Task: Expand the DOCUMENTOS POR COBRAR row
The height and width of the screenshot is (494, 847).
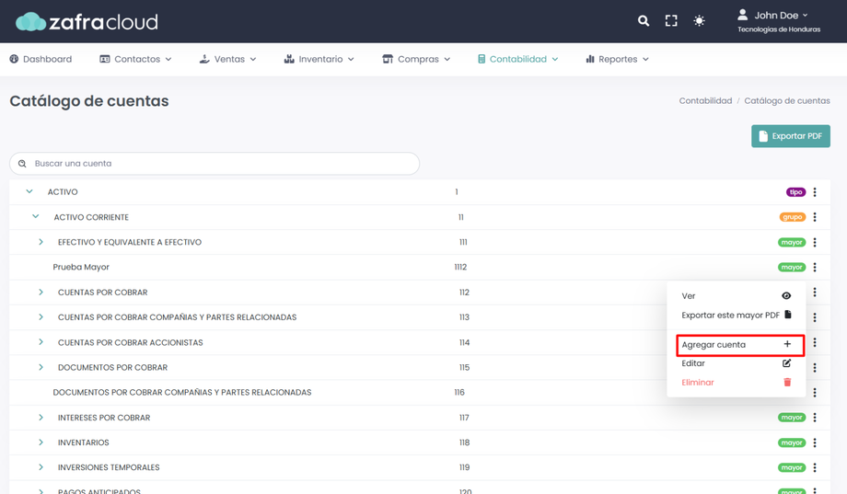Action: pos(41,367)
